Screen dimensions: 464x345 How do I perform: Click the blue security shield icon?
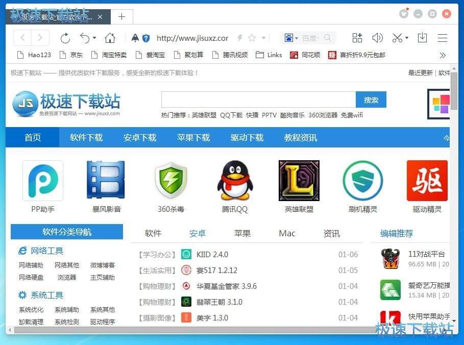(146, 38)
